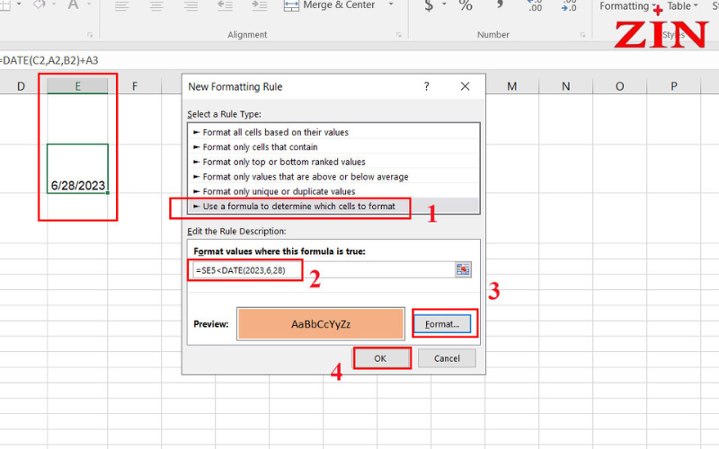The image size is (719, 449).
Task: Select 'Format only cells that contain'
Action: (x=333, y=147)
